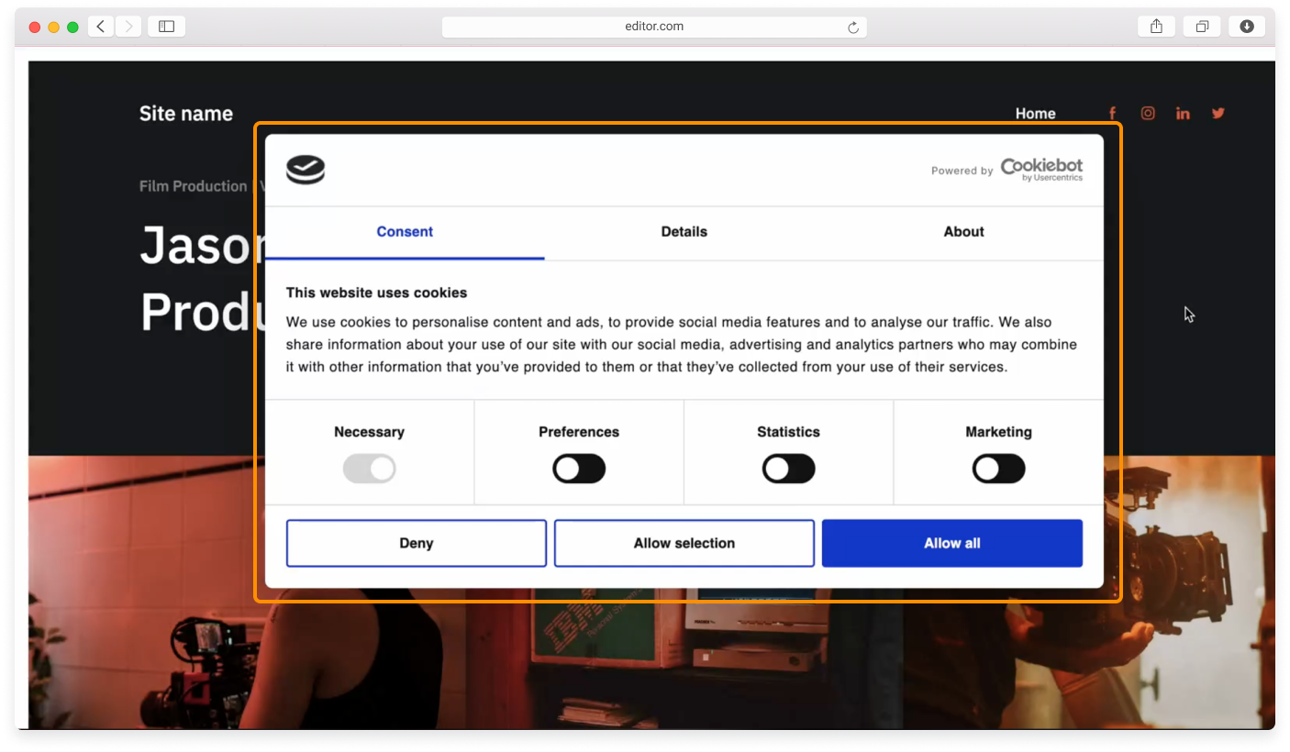The image size is (1290, 752).
Task: Click the LinkedIn icon
Action: pyautogui.click(x=1182, y=112)
